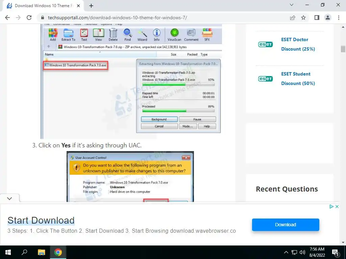Image resolution: width=346 pixels, height=259 pixels.
Task: Open ESET Doctor Discount (25%) link
Action: tap(298, 44)
